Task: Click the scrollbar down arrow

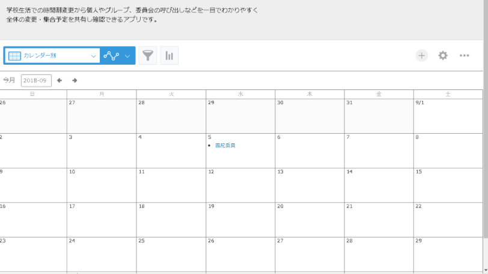Action: [x=486, y=270]
